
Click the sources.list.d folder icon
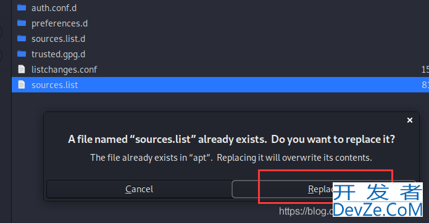(22, 38)
